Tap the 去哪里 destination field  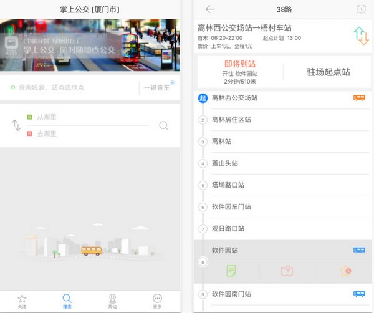coord(88,133)
